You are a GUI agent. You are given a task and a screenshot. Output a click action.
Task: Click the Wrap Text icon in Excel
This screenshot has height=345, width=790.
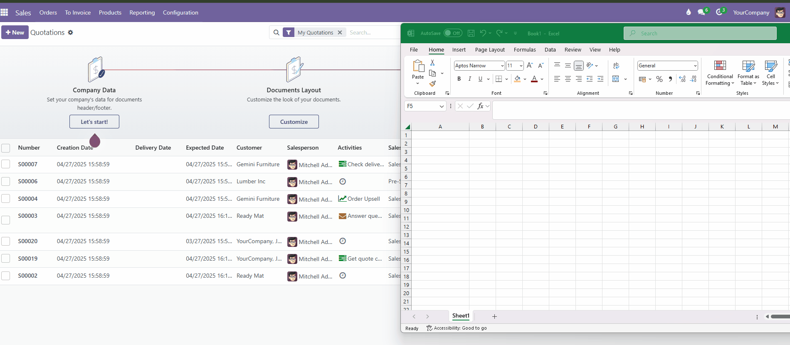(616, 65)
